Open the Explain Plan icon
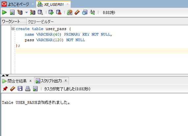Screen dimensions: 188x136 tap(20, 12)
